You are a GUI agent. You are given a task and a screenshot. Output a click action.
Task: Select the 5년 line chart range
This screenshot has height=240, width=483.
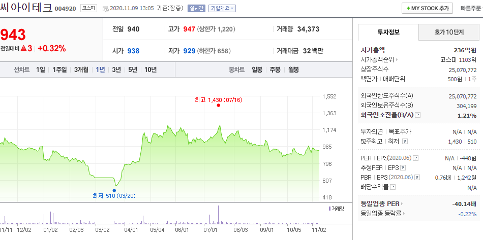(133, 70)
